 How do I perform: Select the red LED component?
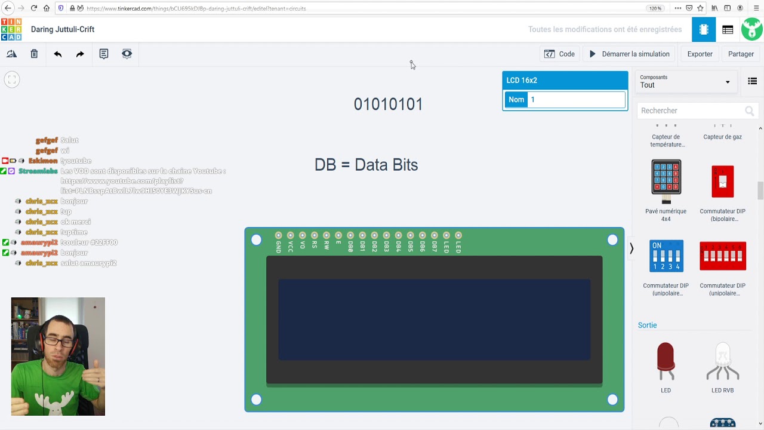coord(666,367)
